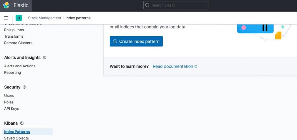Click the Security heading
This screenshot has width=297, height=140.
pyautogui.click(x=12, y=87)
